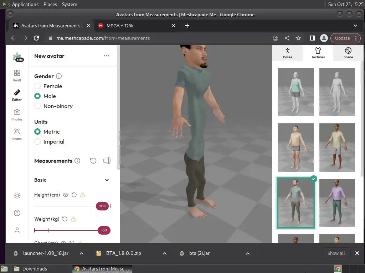Select the purple shirt male texture
The height and width of the screenshot is (273, 365).
click(x=337, y=203)
